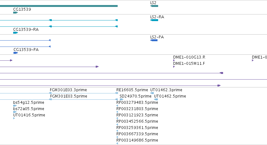Click the RP003452566.5prime label
Image resolution: width=267 pixels, height=145 pixels.
tap(137, 121)
